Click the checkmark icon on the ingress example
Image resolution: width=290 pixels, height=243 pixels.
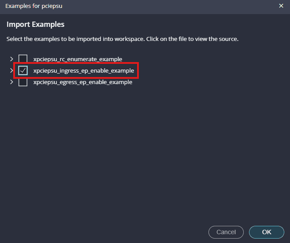click(x=23, y=70)
